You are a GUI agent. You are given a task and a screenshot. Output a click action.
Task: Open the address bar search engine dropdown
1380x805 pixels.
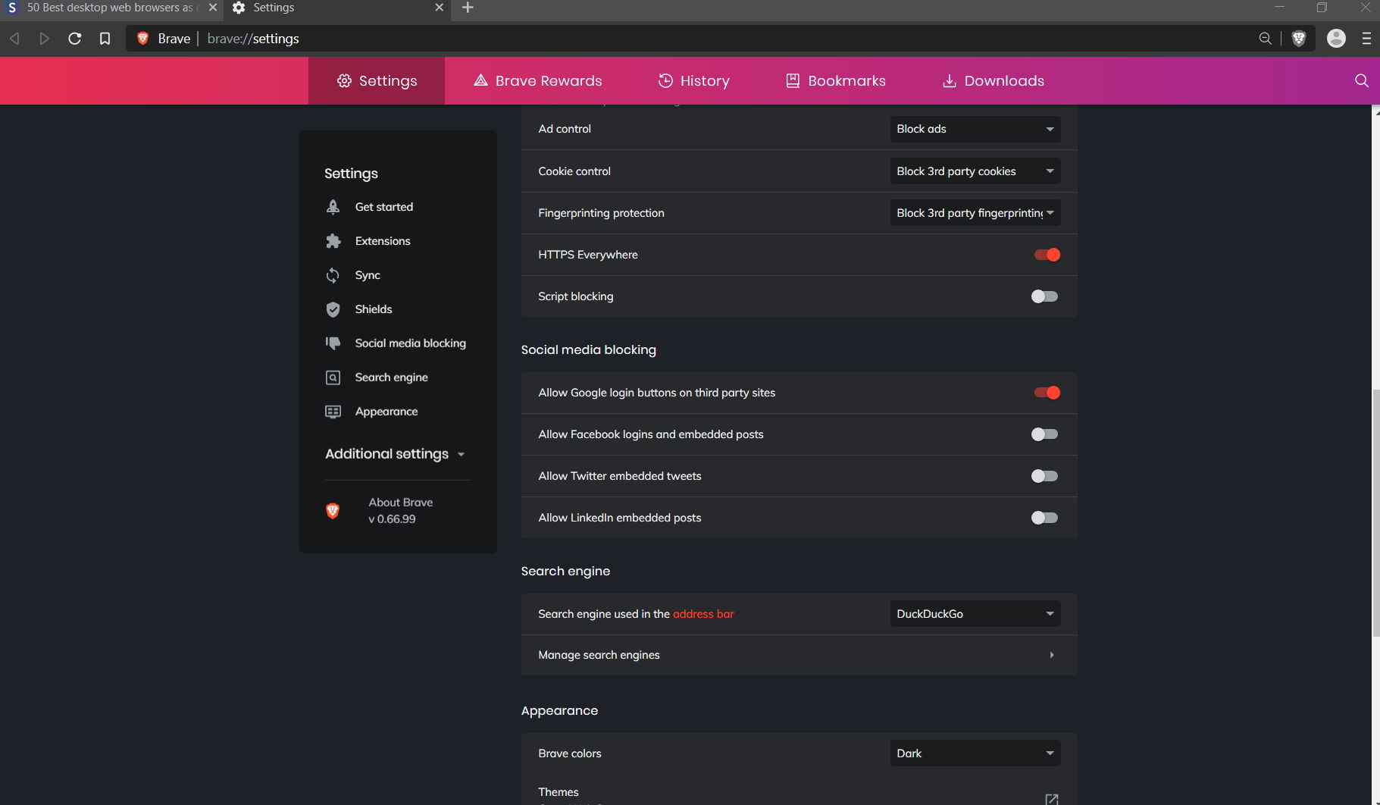tap(975, 614)
